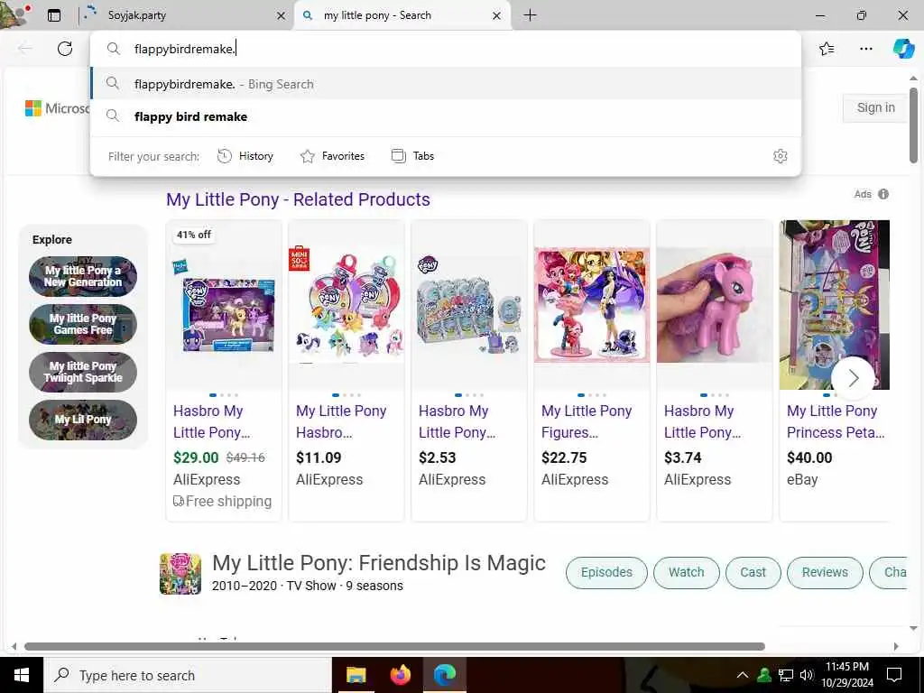Open the Cast pill

tap(753, 573)
